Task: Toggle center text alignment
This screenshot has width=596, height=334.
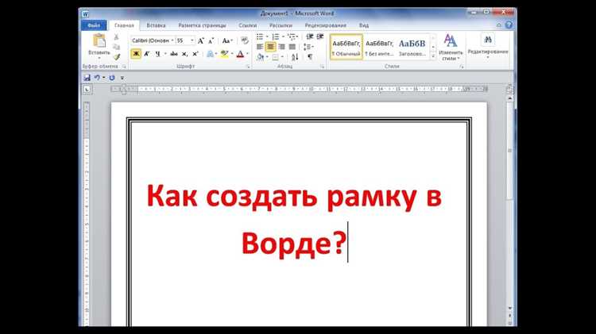Action: (x=270, y=47)
